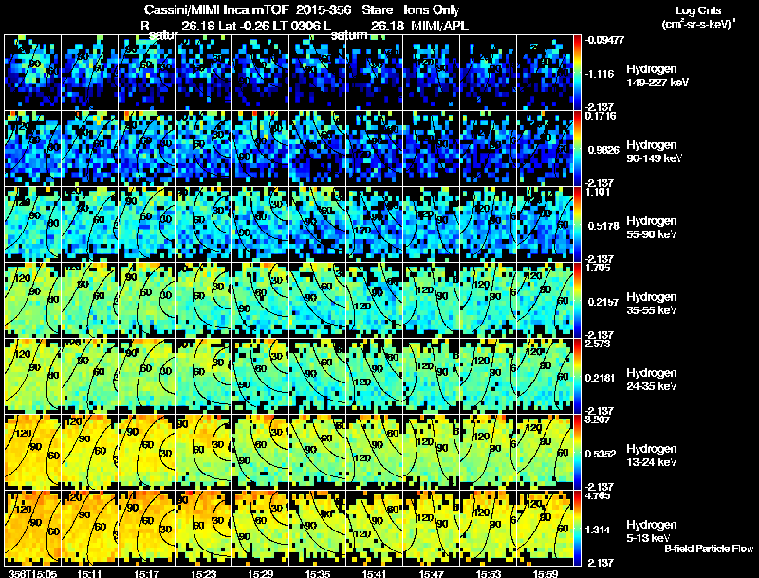
Task: Select the 'Hydrogen 149-227 keV' row label
Action: (x=657, y=76)
